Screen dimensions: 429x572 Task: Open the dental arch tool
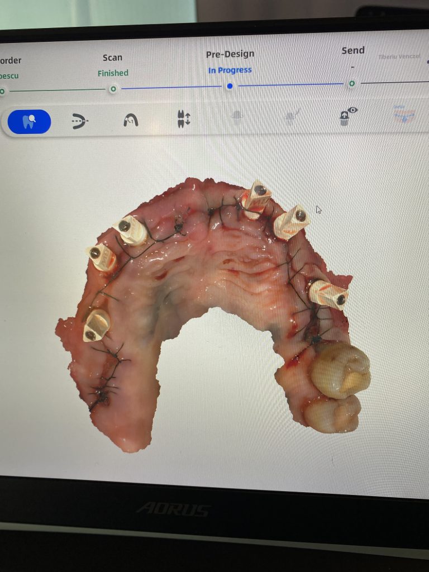[131, 120]
